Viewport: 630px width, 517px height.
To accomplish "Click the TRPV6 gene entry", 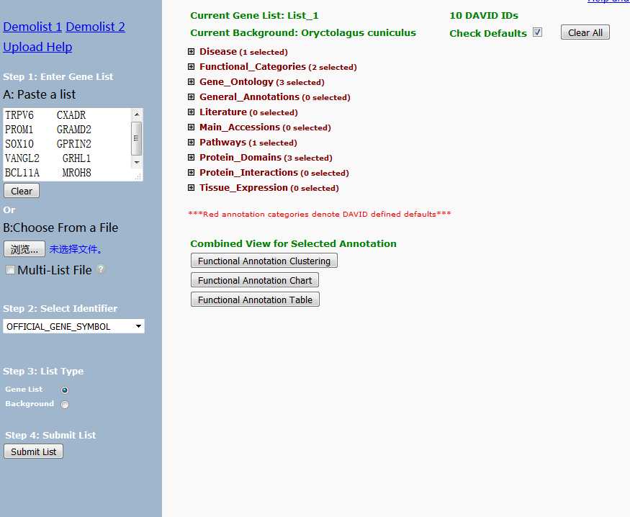I will click(19, 115).
